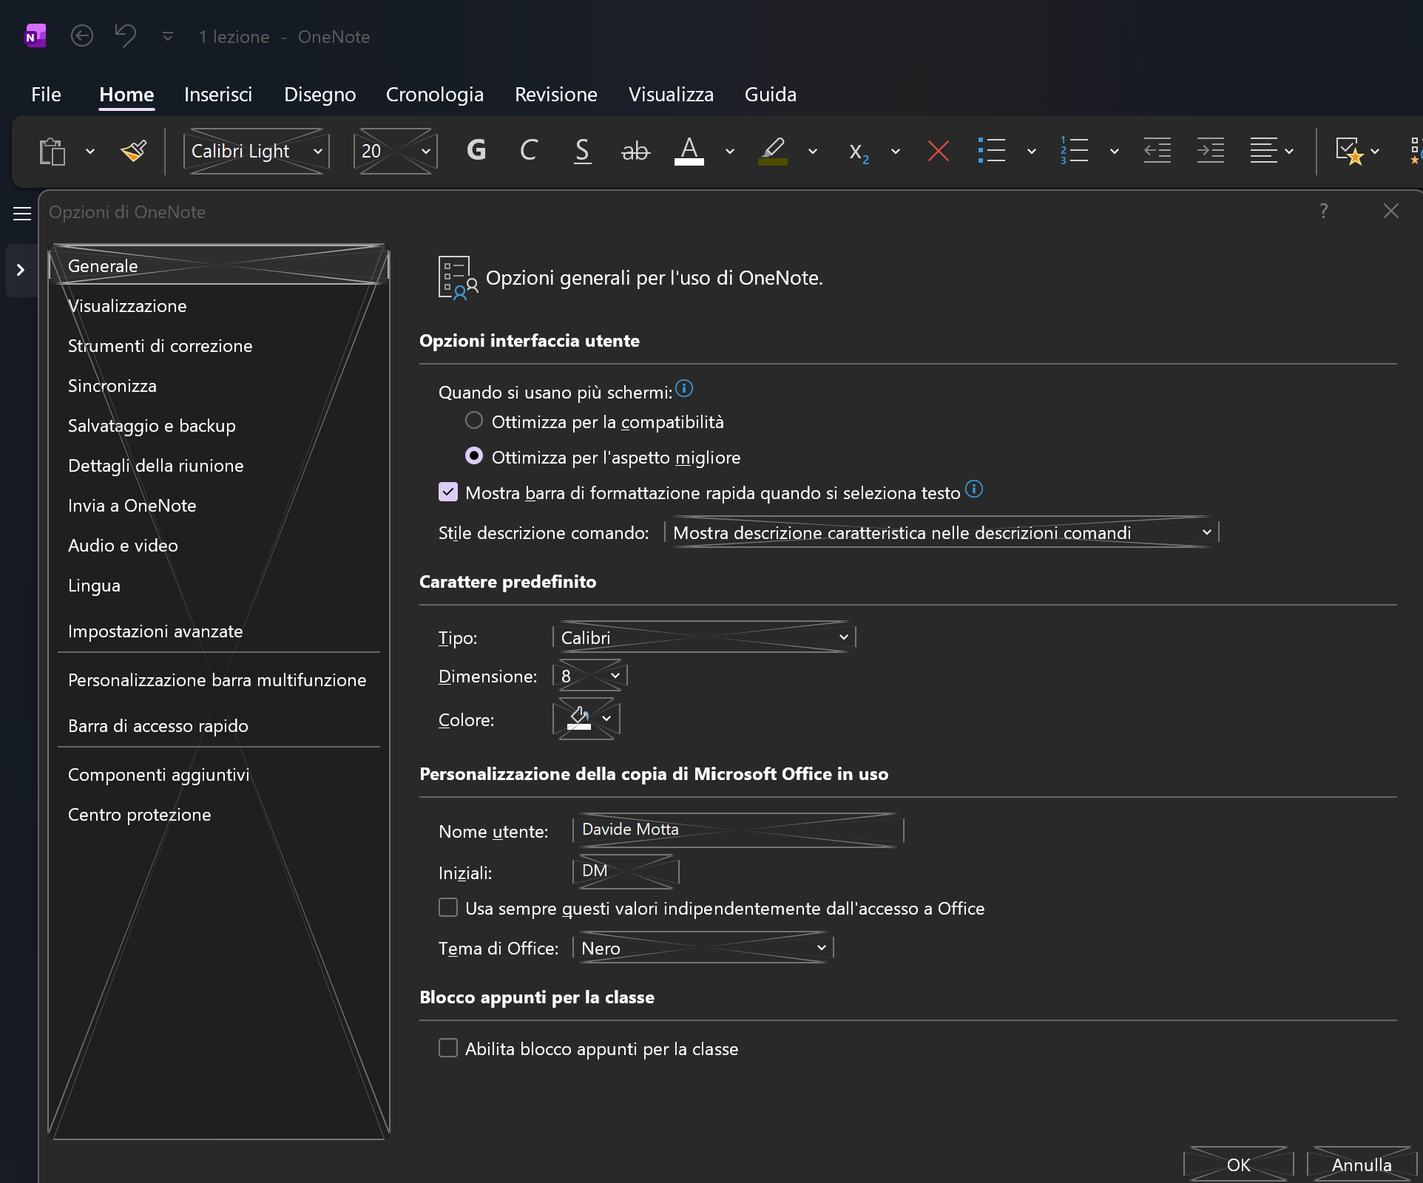The width and height of the screenshot is (1423, 1183).
Task: Increase indent icon in ribbon
Action: click(1211, 151)
